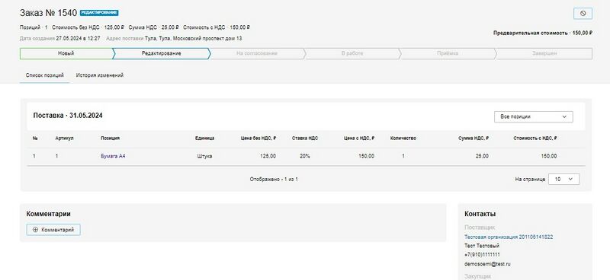
Task: Click the Сумма НДС column header
Action: 474,138
